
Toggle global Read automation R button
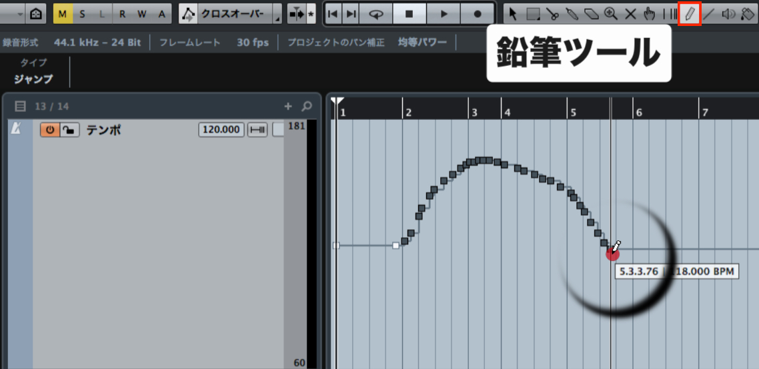123,14
